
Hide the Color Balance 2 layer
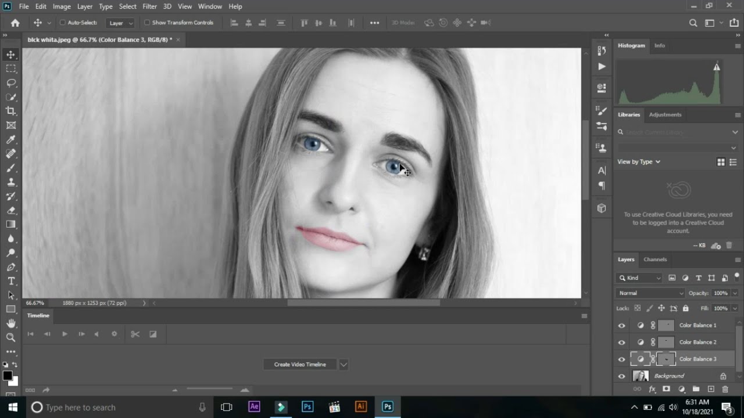tap(621, 343)
